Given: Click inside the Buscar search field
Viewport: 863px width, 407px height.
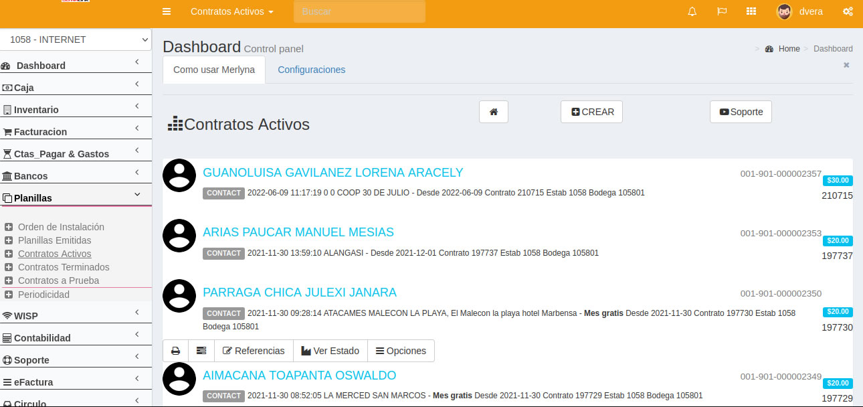Looking at the screenshot, I should tap(359, 11).
